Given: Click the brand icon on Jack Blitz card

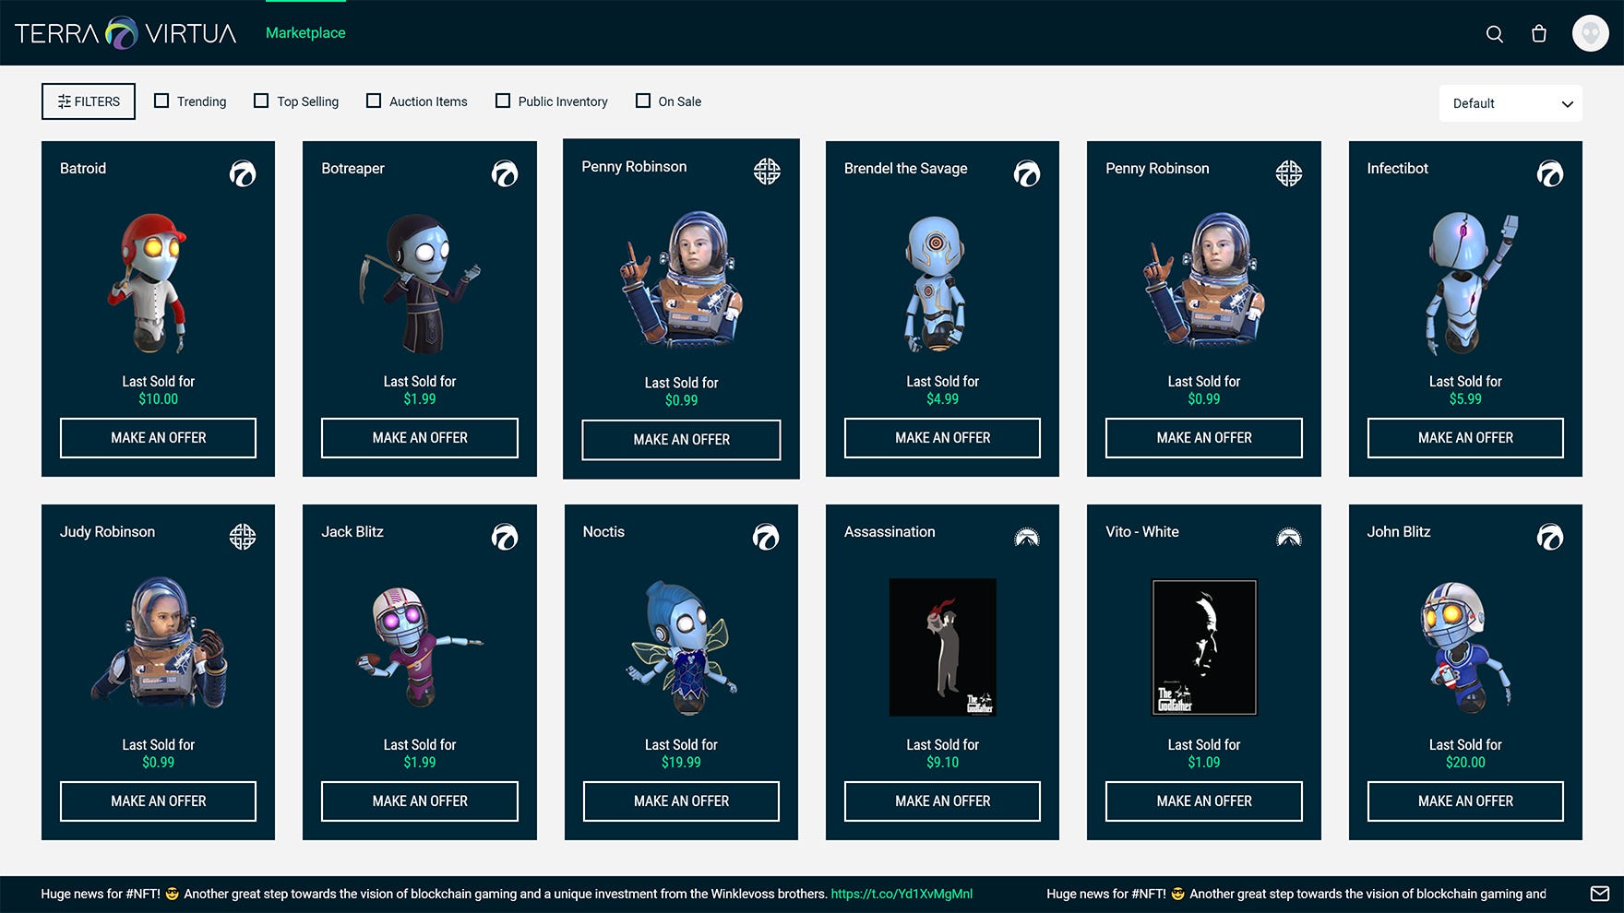Looking at the screenshot, I should [505, 537].
